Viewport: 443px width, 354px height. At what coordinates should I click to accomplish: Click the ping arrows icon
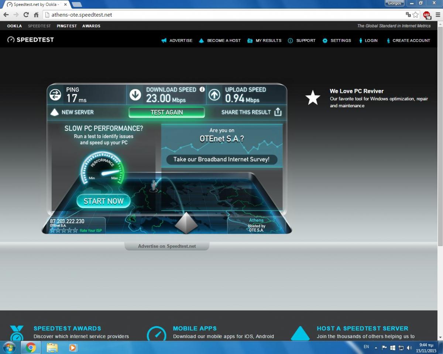(x=55, y=95)
